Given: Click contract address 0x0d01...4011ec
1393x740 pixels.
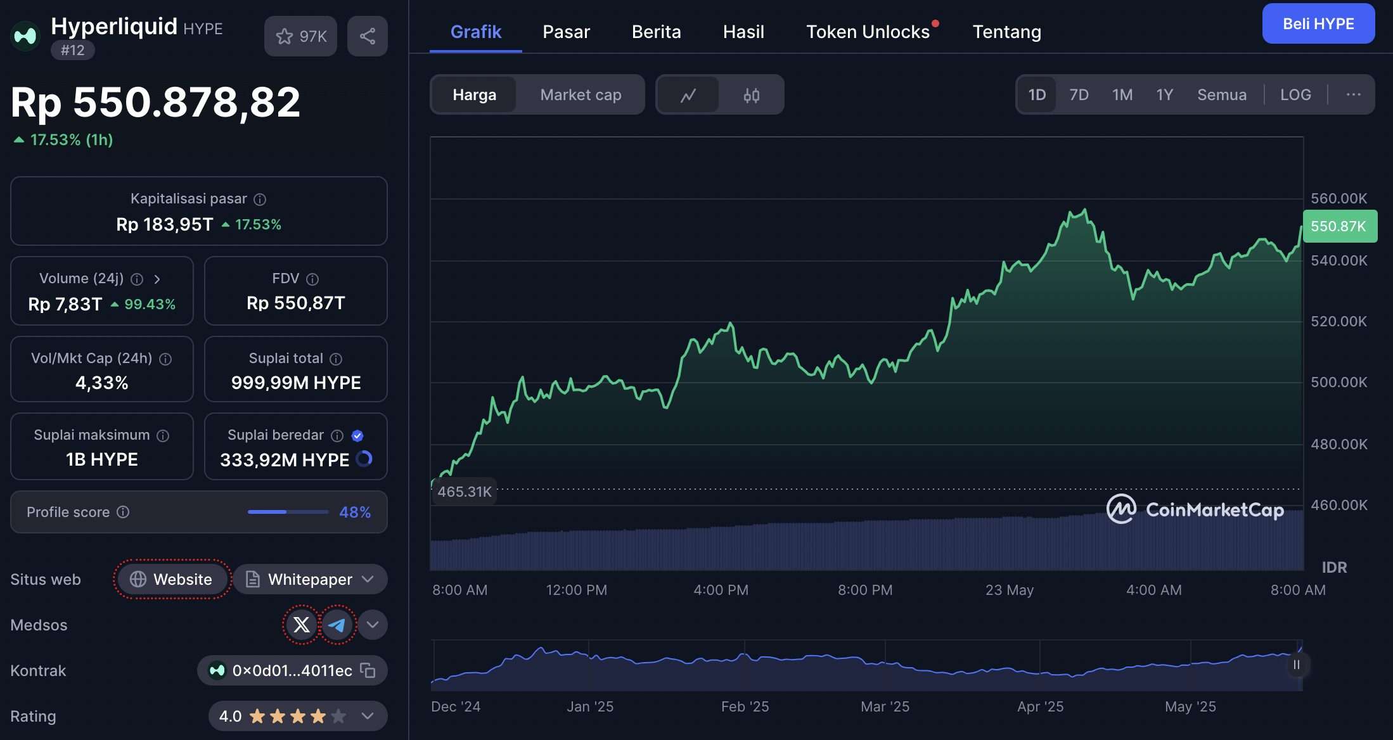Looking at the screenshot, I should 292,670.
